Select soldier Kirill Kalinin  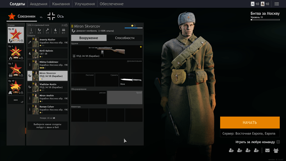[x=47, y=54]
